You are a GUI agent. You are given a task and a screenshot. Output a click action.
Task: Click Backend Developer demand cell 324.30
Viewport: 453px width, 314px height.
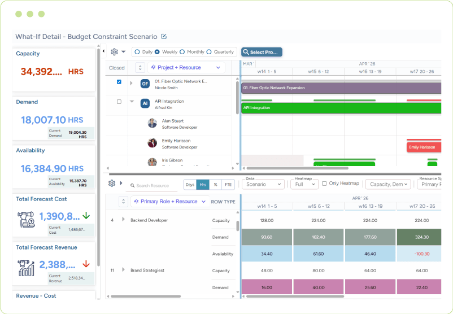tap(419, 237)
